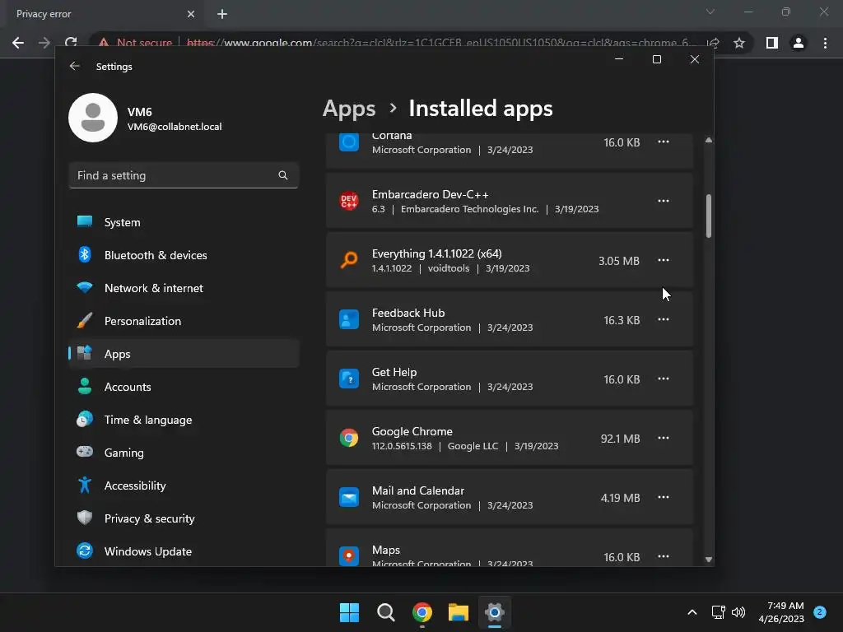Open Windows Update settings

click(184, 551)
